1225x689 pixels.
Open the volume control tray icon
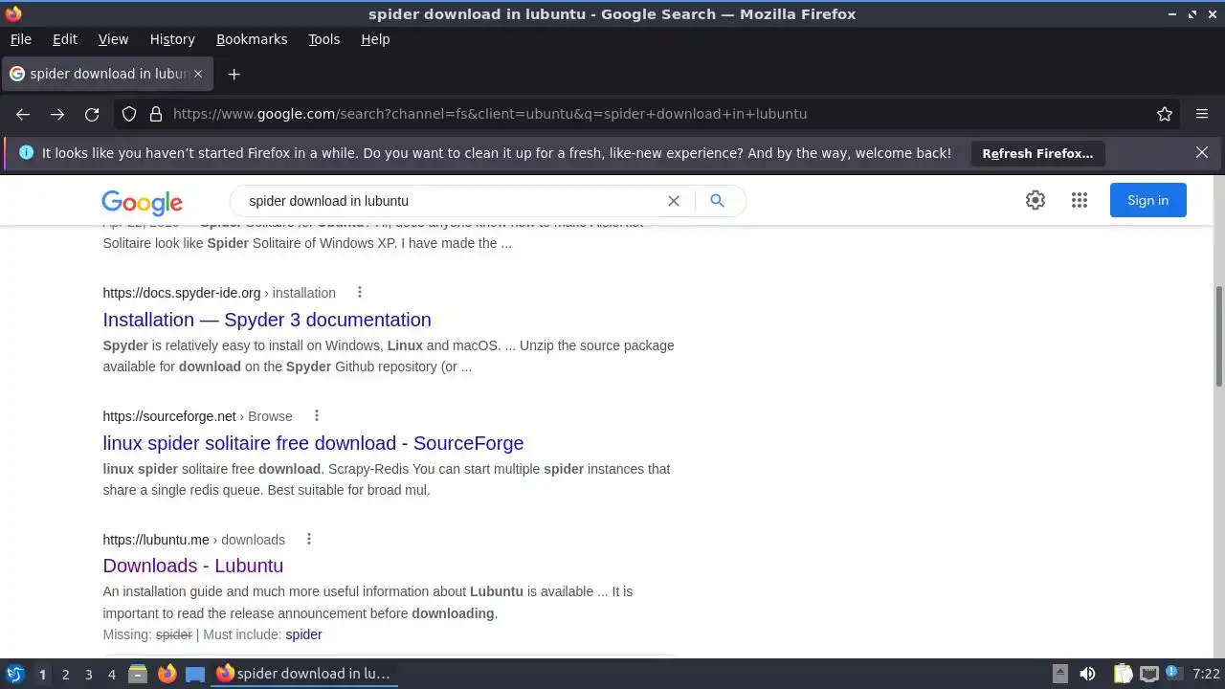click(x=1087, y=674)
